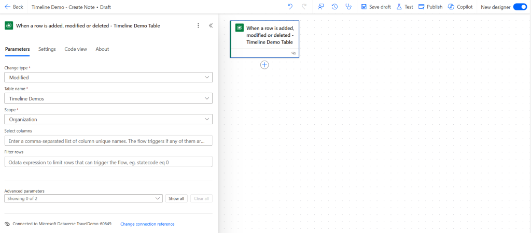Click the Save draft button
531x233 pixels.
376,7
